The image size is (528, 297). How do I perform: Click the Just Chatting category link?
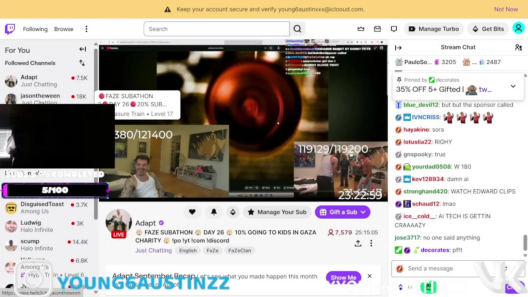pos(153,250)
